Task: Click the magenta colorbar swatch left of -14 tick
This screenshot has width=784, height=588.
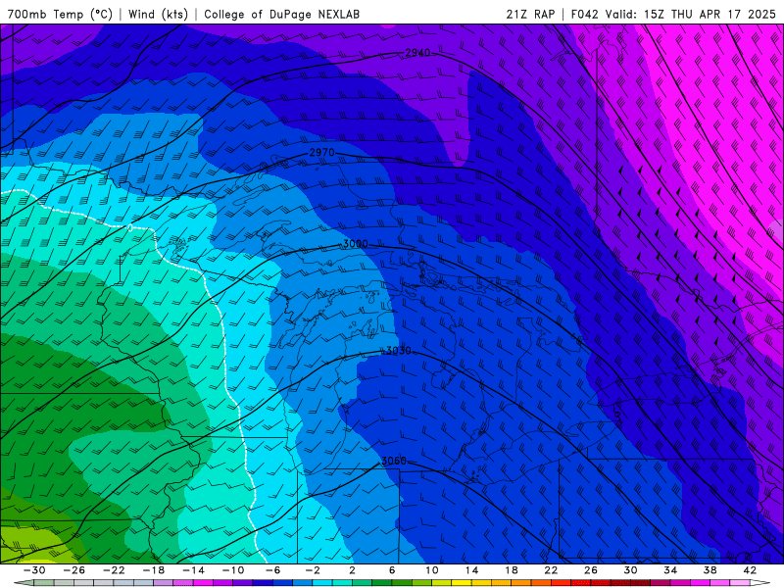Action: [x=183, y=583]
